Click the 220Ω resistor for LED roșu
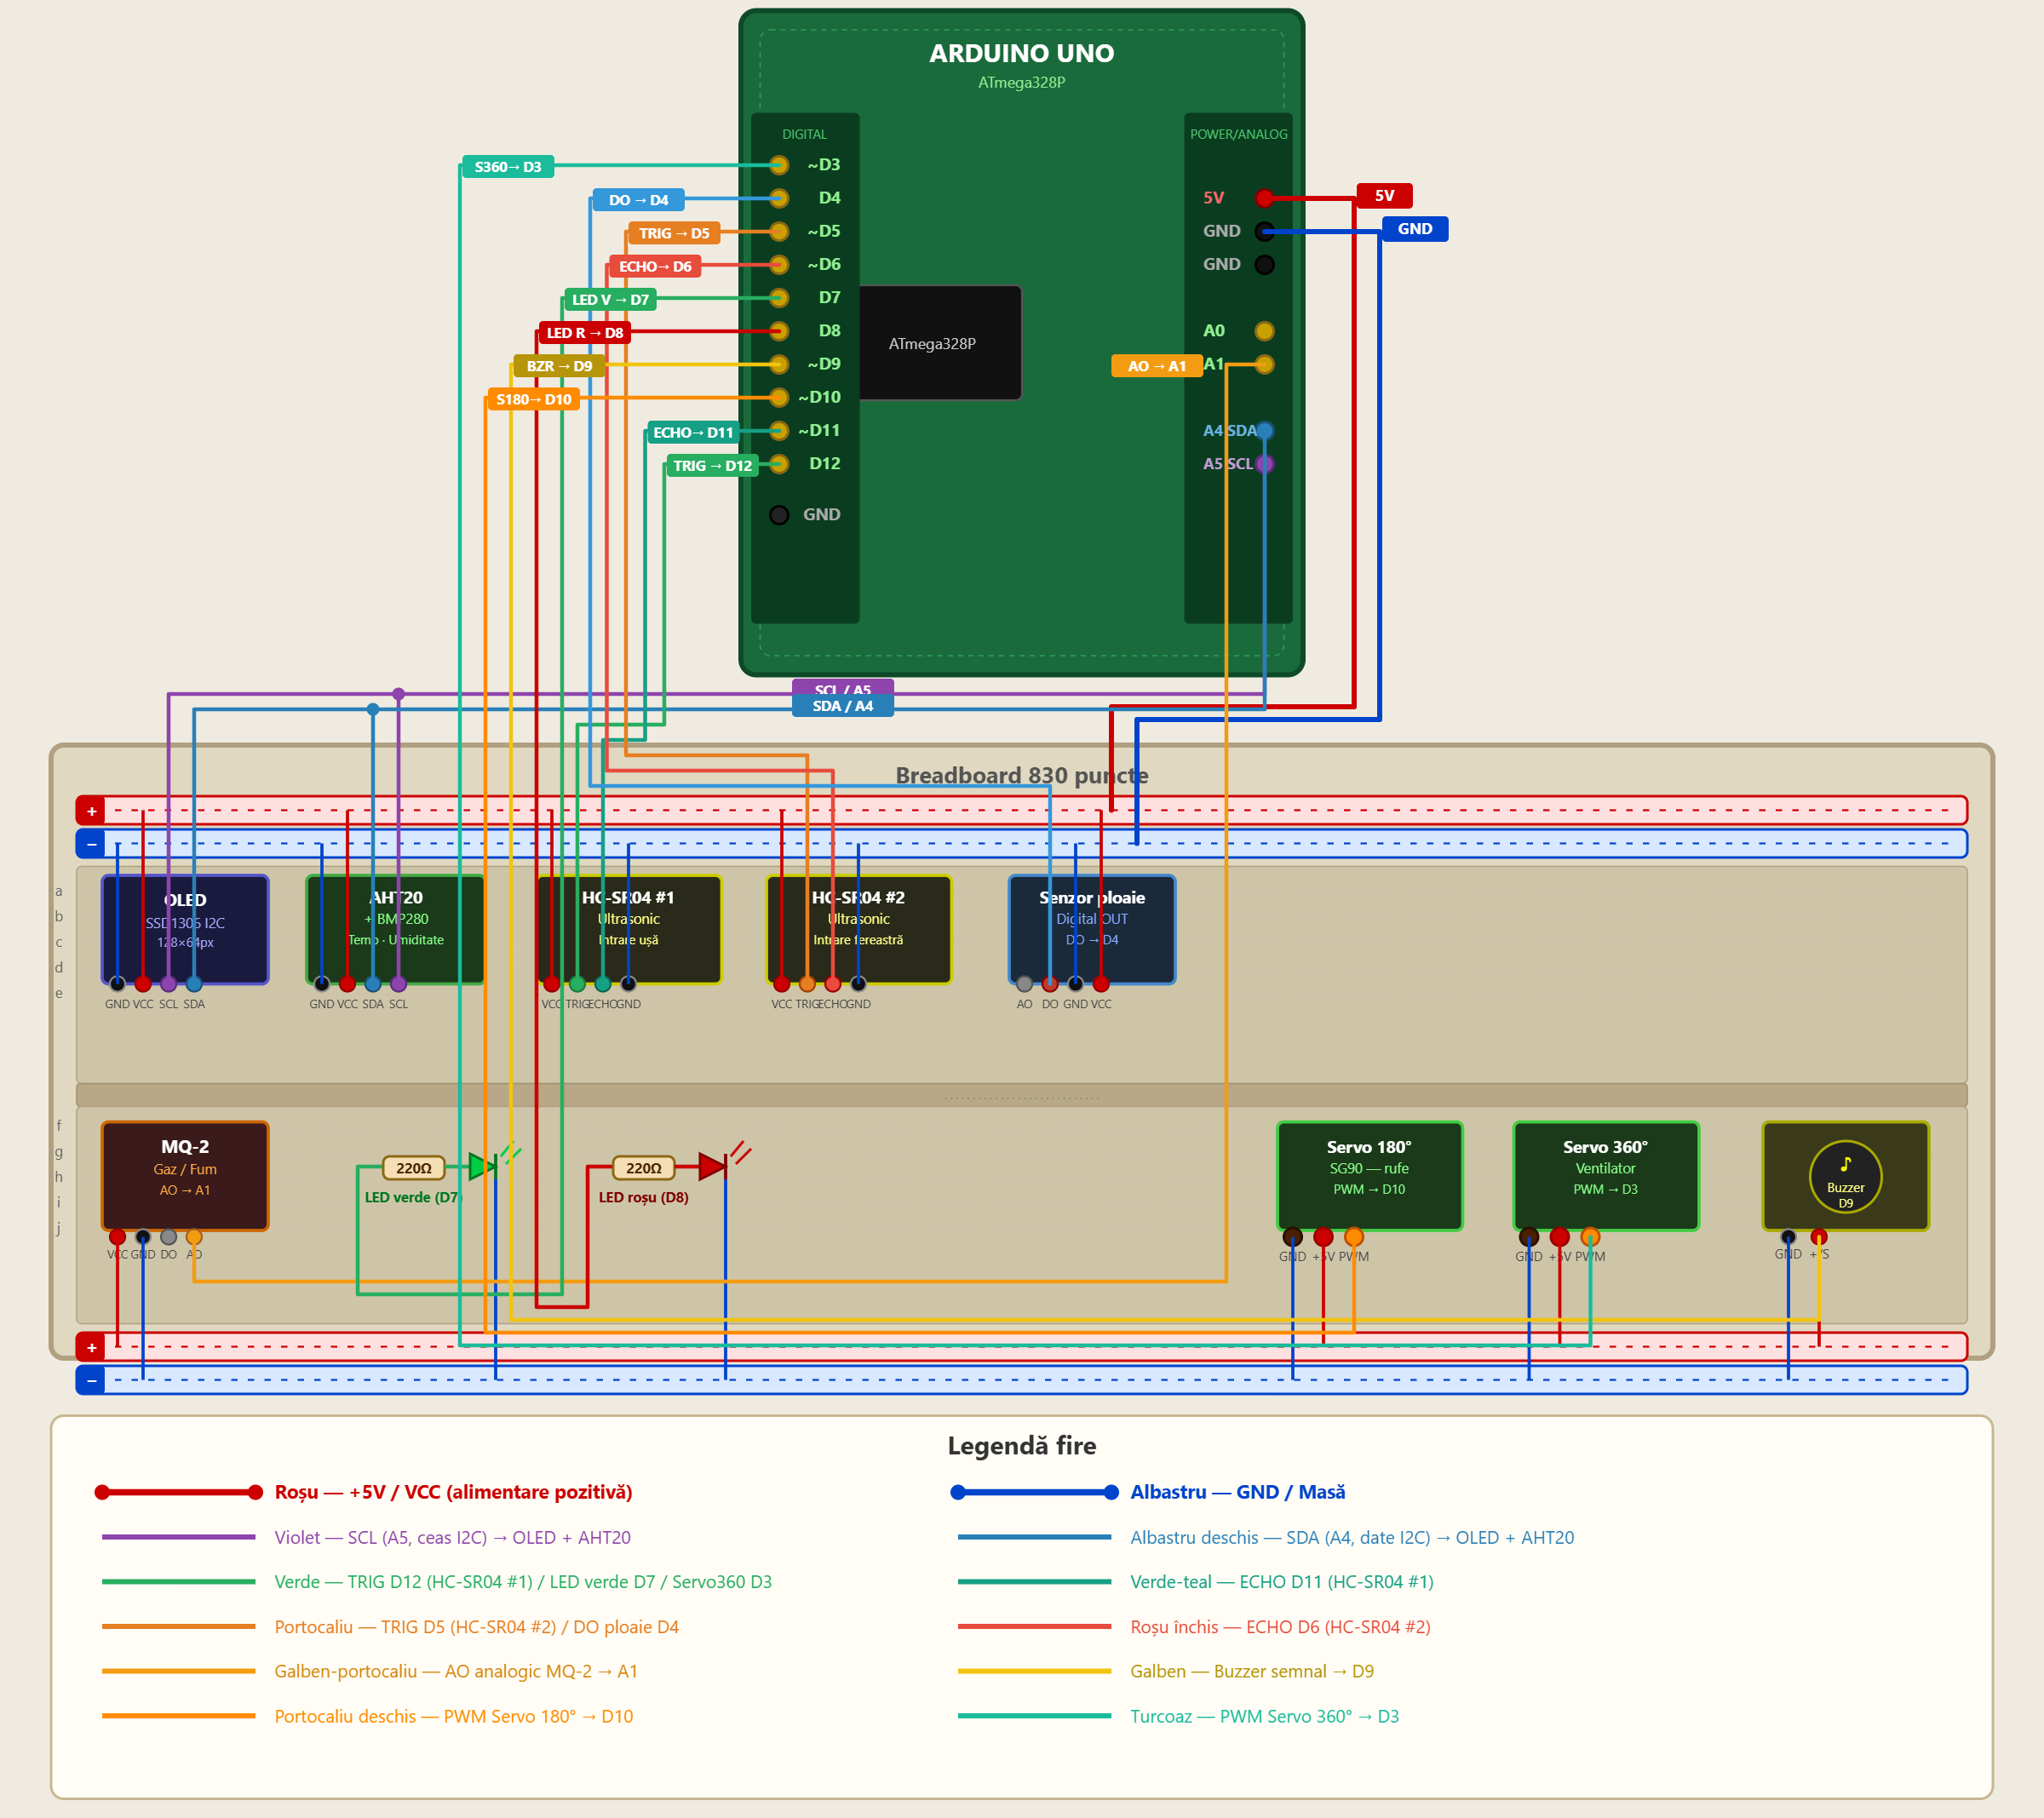This screenshot has width=2044, height=1818. pos(643,1168)
